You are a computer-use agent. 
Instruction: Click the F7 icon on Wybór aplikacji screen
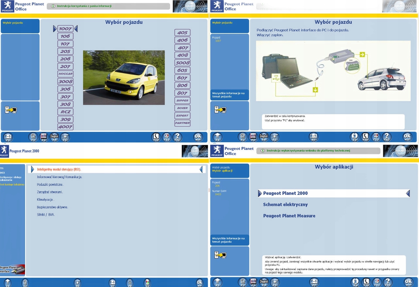tap(315, 282)
